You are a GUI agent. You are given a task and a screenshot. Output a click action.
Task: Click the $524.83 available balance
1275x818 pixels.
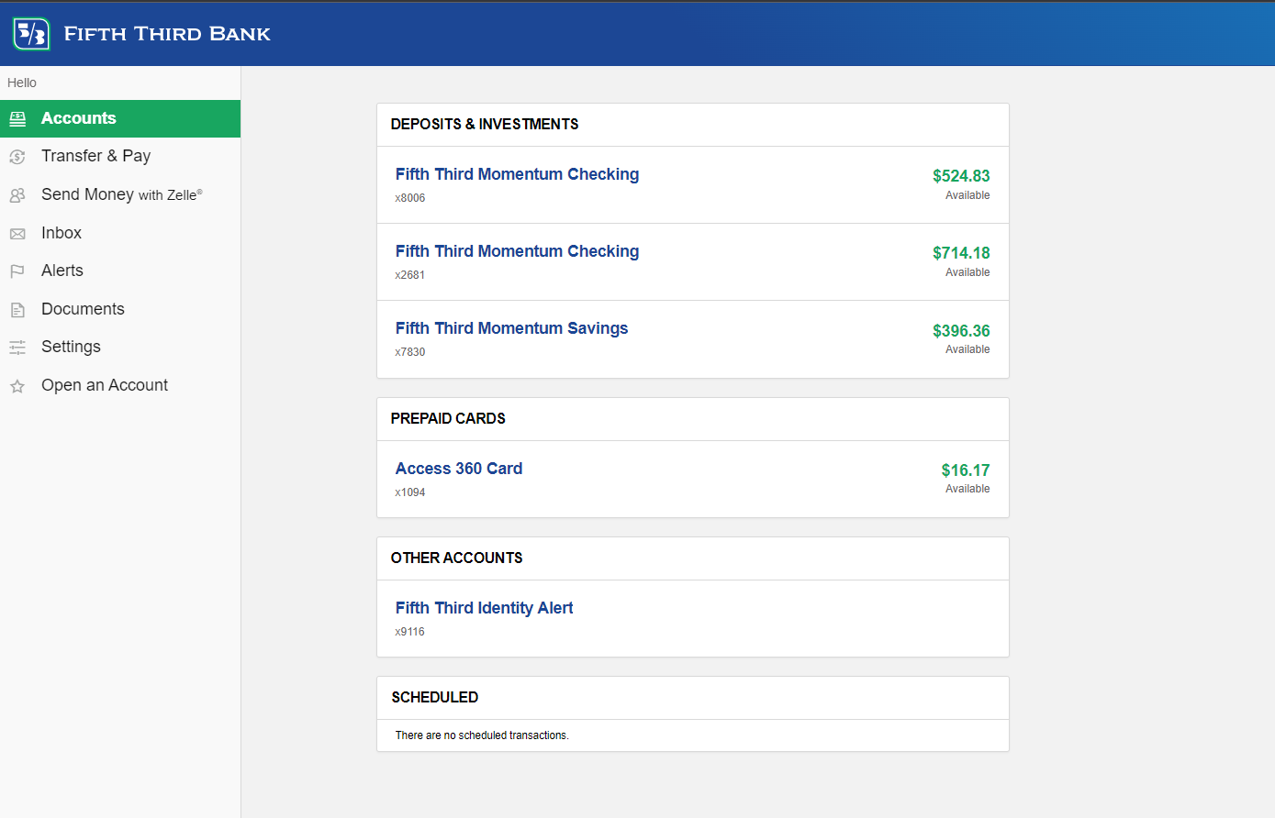[x=961, y=176]
